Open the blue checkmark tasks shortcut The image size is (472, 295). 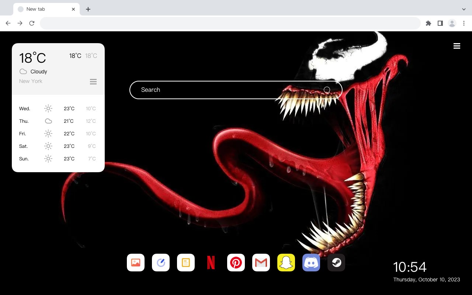(161, 263)
